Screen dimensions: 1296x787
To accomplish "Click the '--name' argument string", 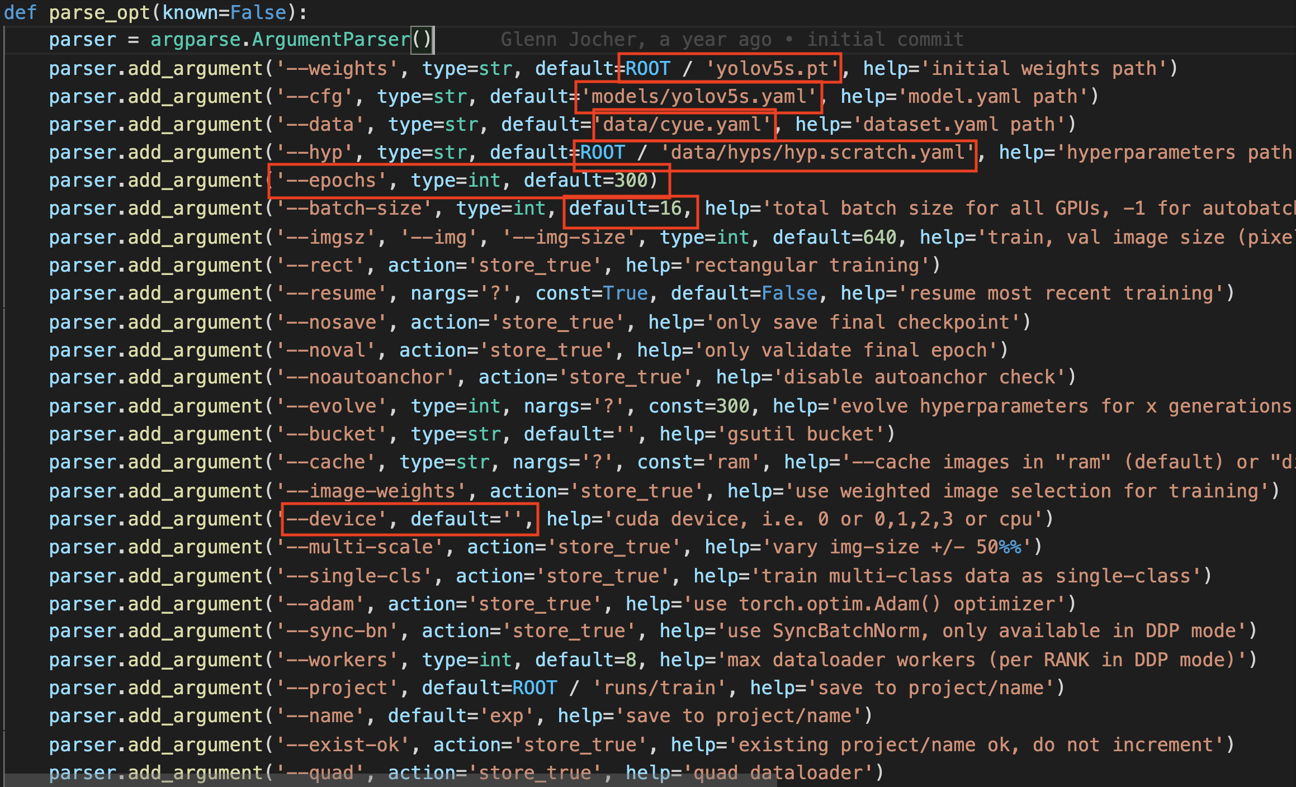I will tap(320, 716).
